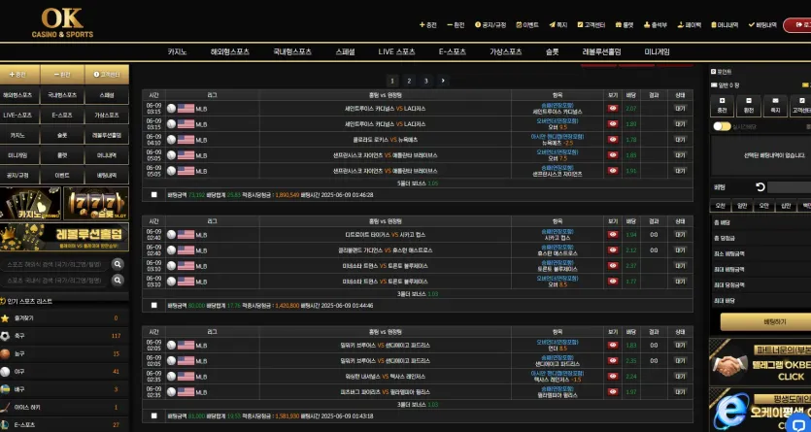
Task: Select 십만 quick amount button
Action: click(786, 206)
